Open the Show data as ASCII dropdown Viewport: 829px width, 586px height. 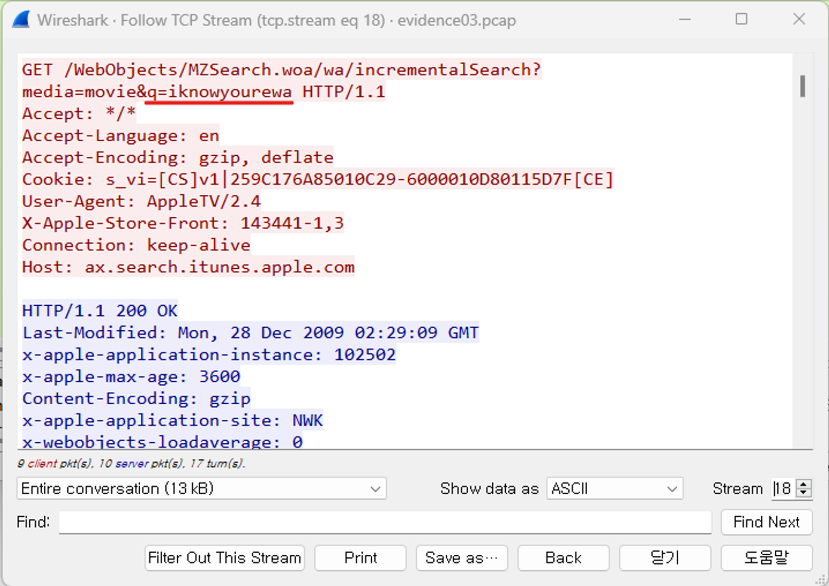(x=615, y=489)
